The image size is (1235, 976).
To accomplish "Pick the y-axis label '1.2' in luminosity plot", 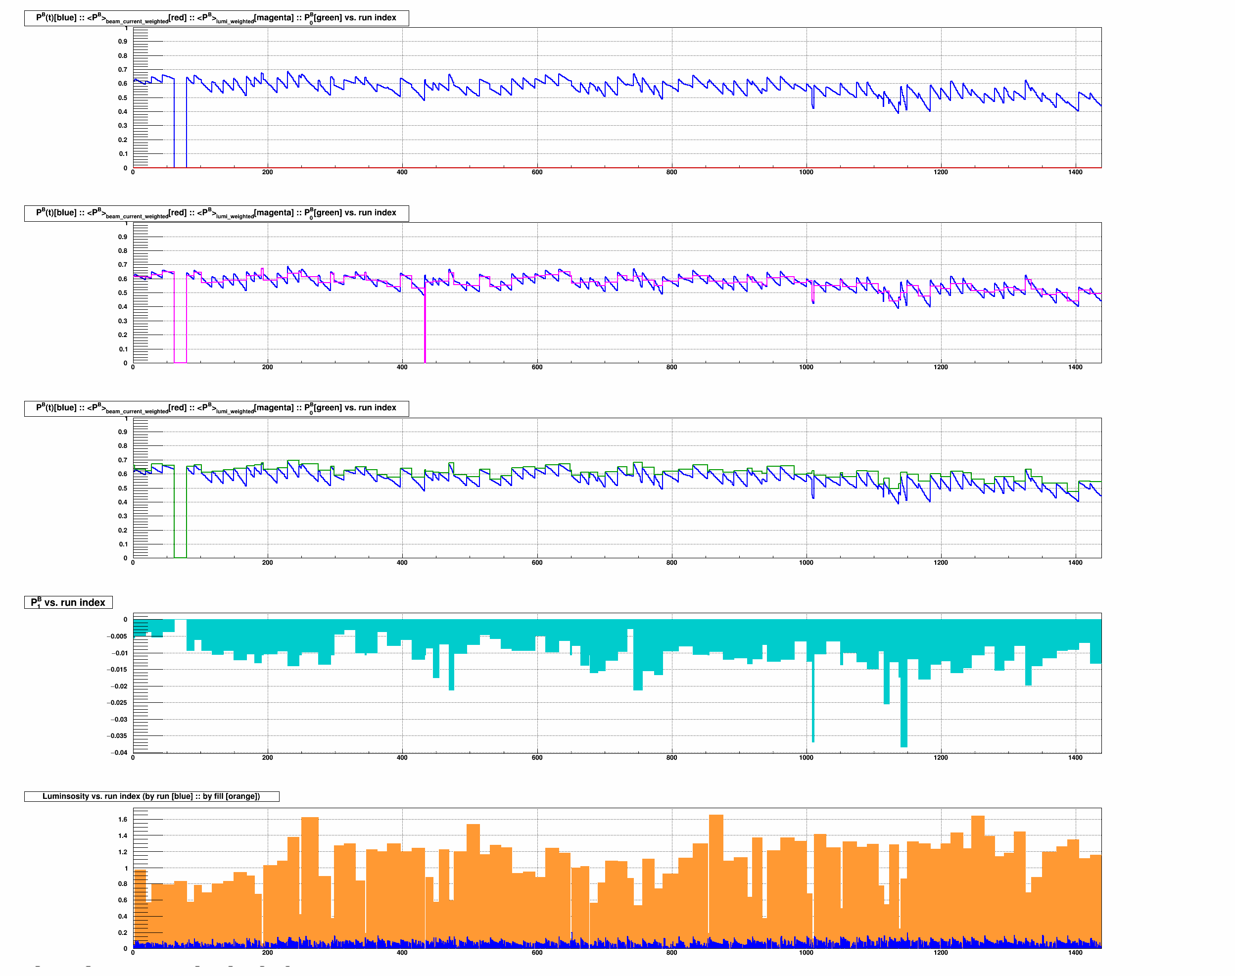I will tap(123, 851).
